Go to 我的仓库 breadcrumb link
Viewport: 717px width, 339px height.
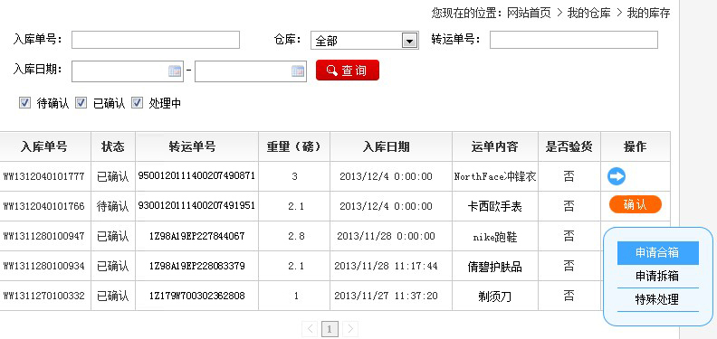[x=589, y=14]
